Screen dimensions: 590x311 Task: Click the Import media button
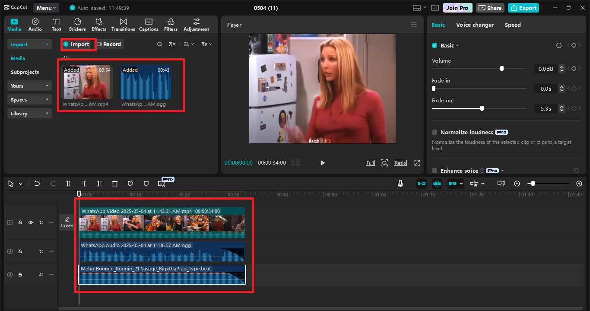pos(76,44)
